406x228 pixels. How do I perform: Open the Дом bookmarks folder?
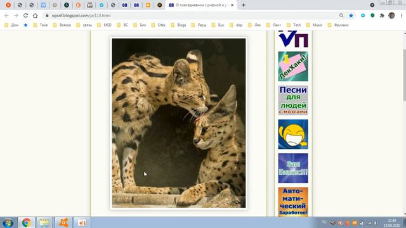[x=11, y=25]
